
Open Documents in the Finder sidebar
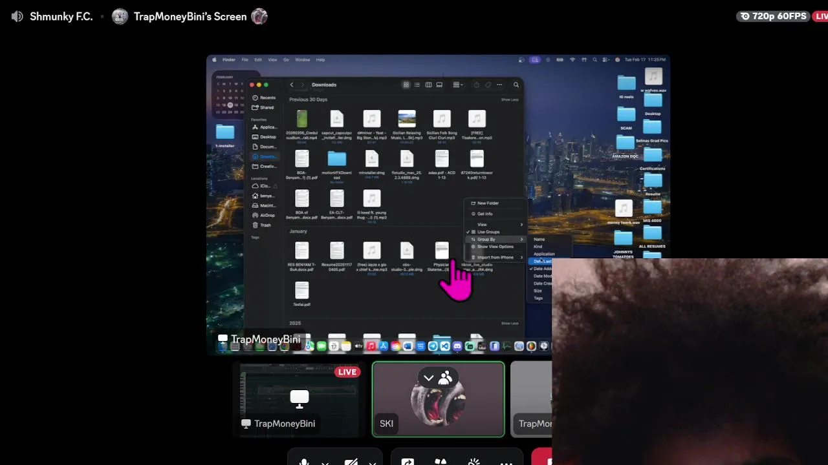tap(265, 147)
